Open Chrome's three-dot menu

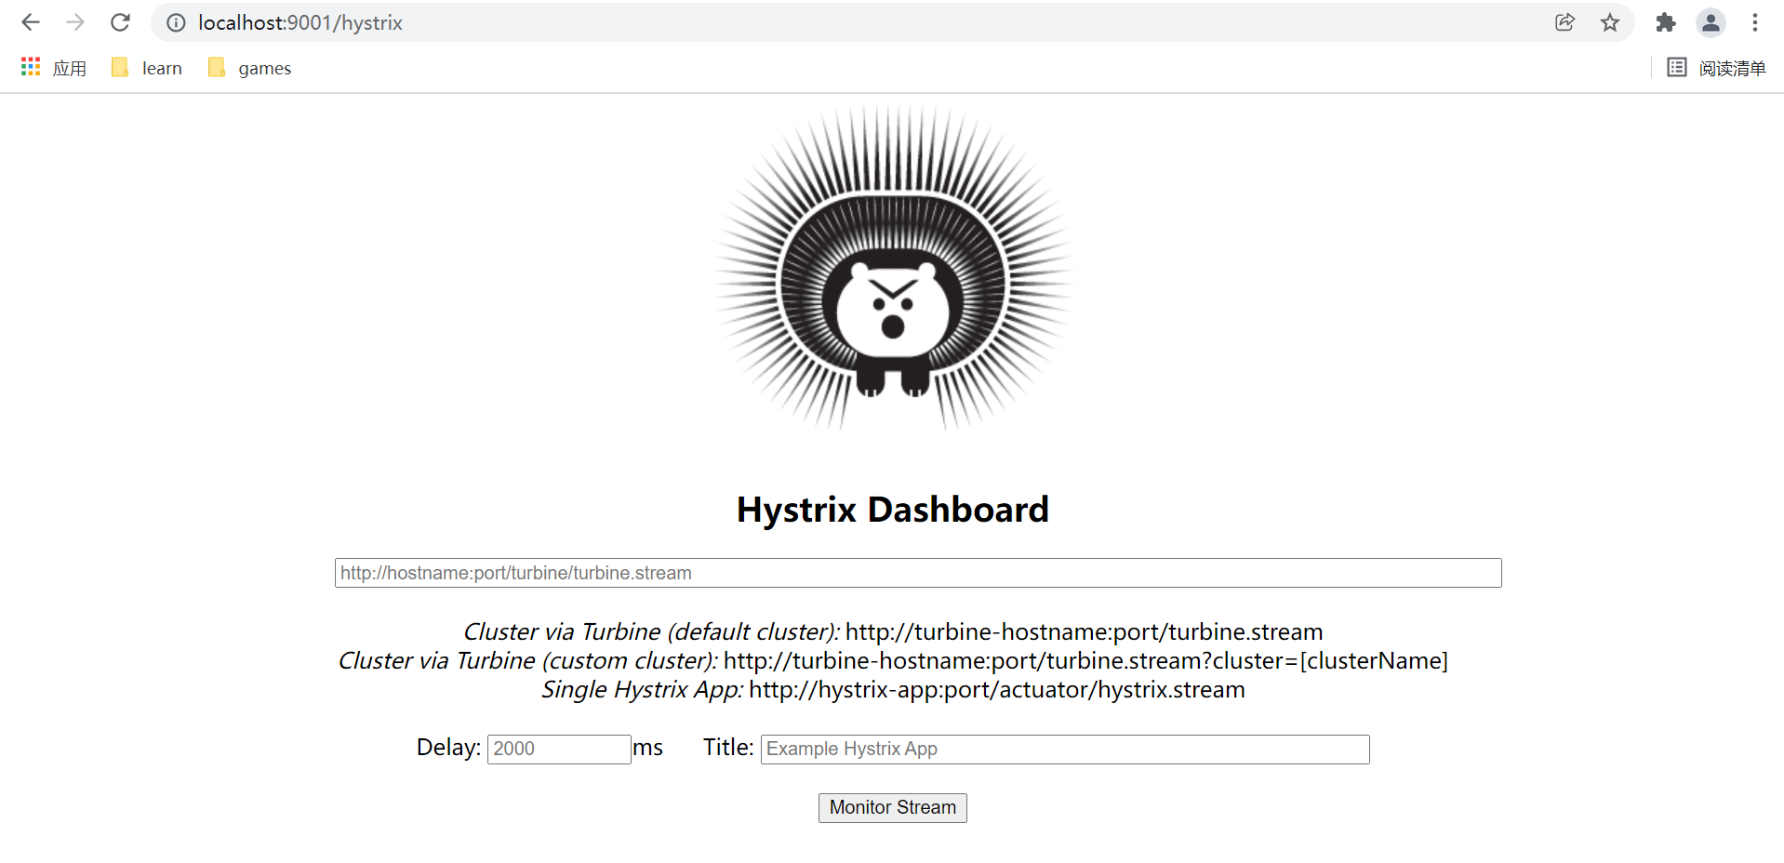(1755, 22)
